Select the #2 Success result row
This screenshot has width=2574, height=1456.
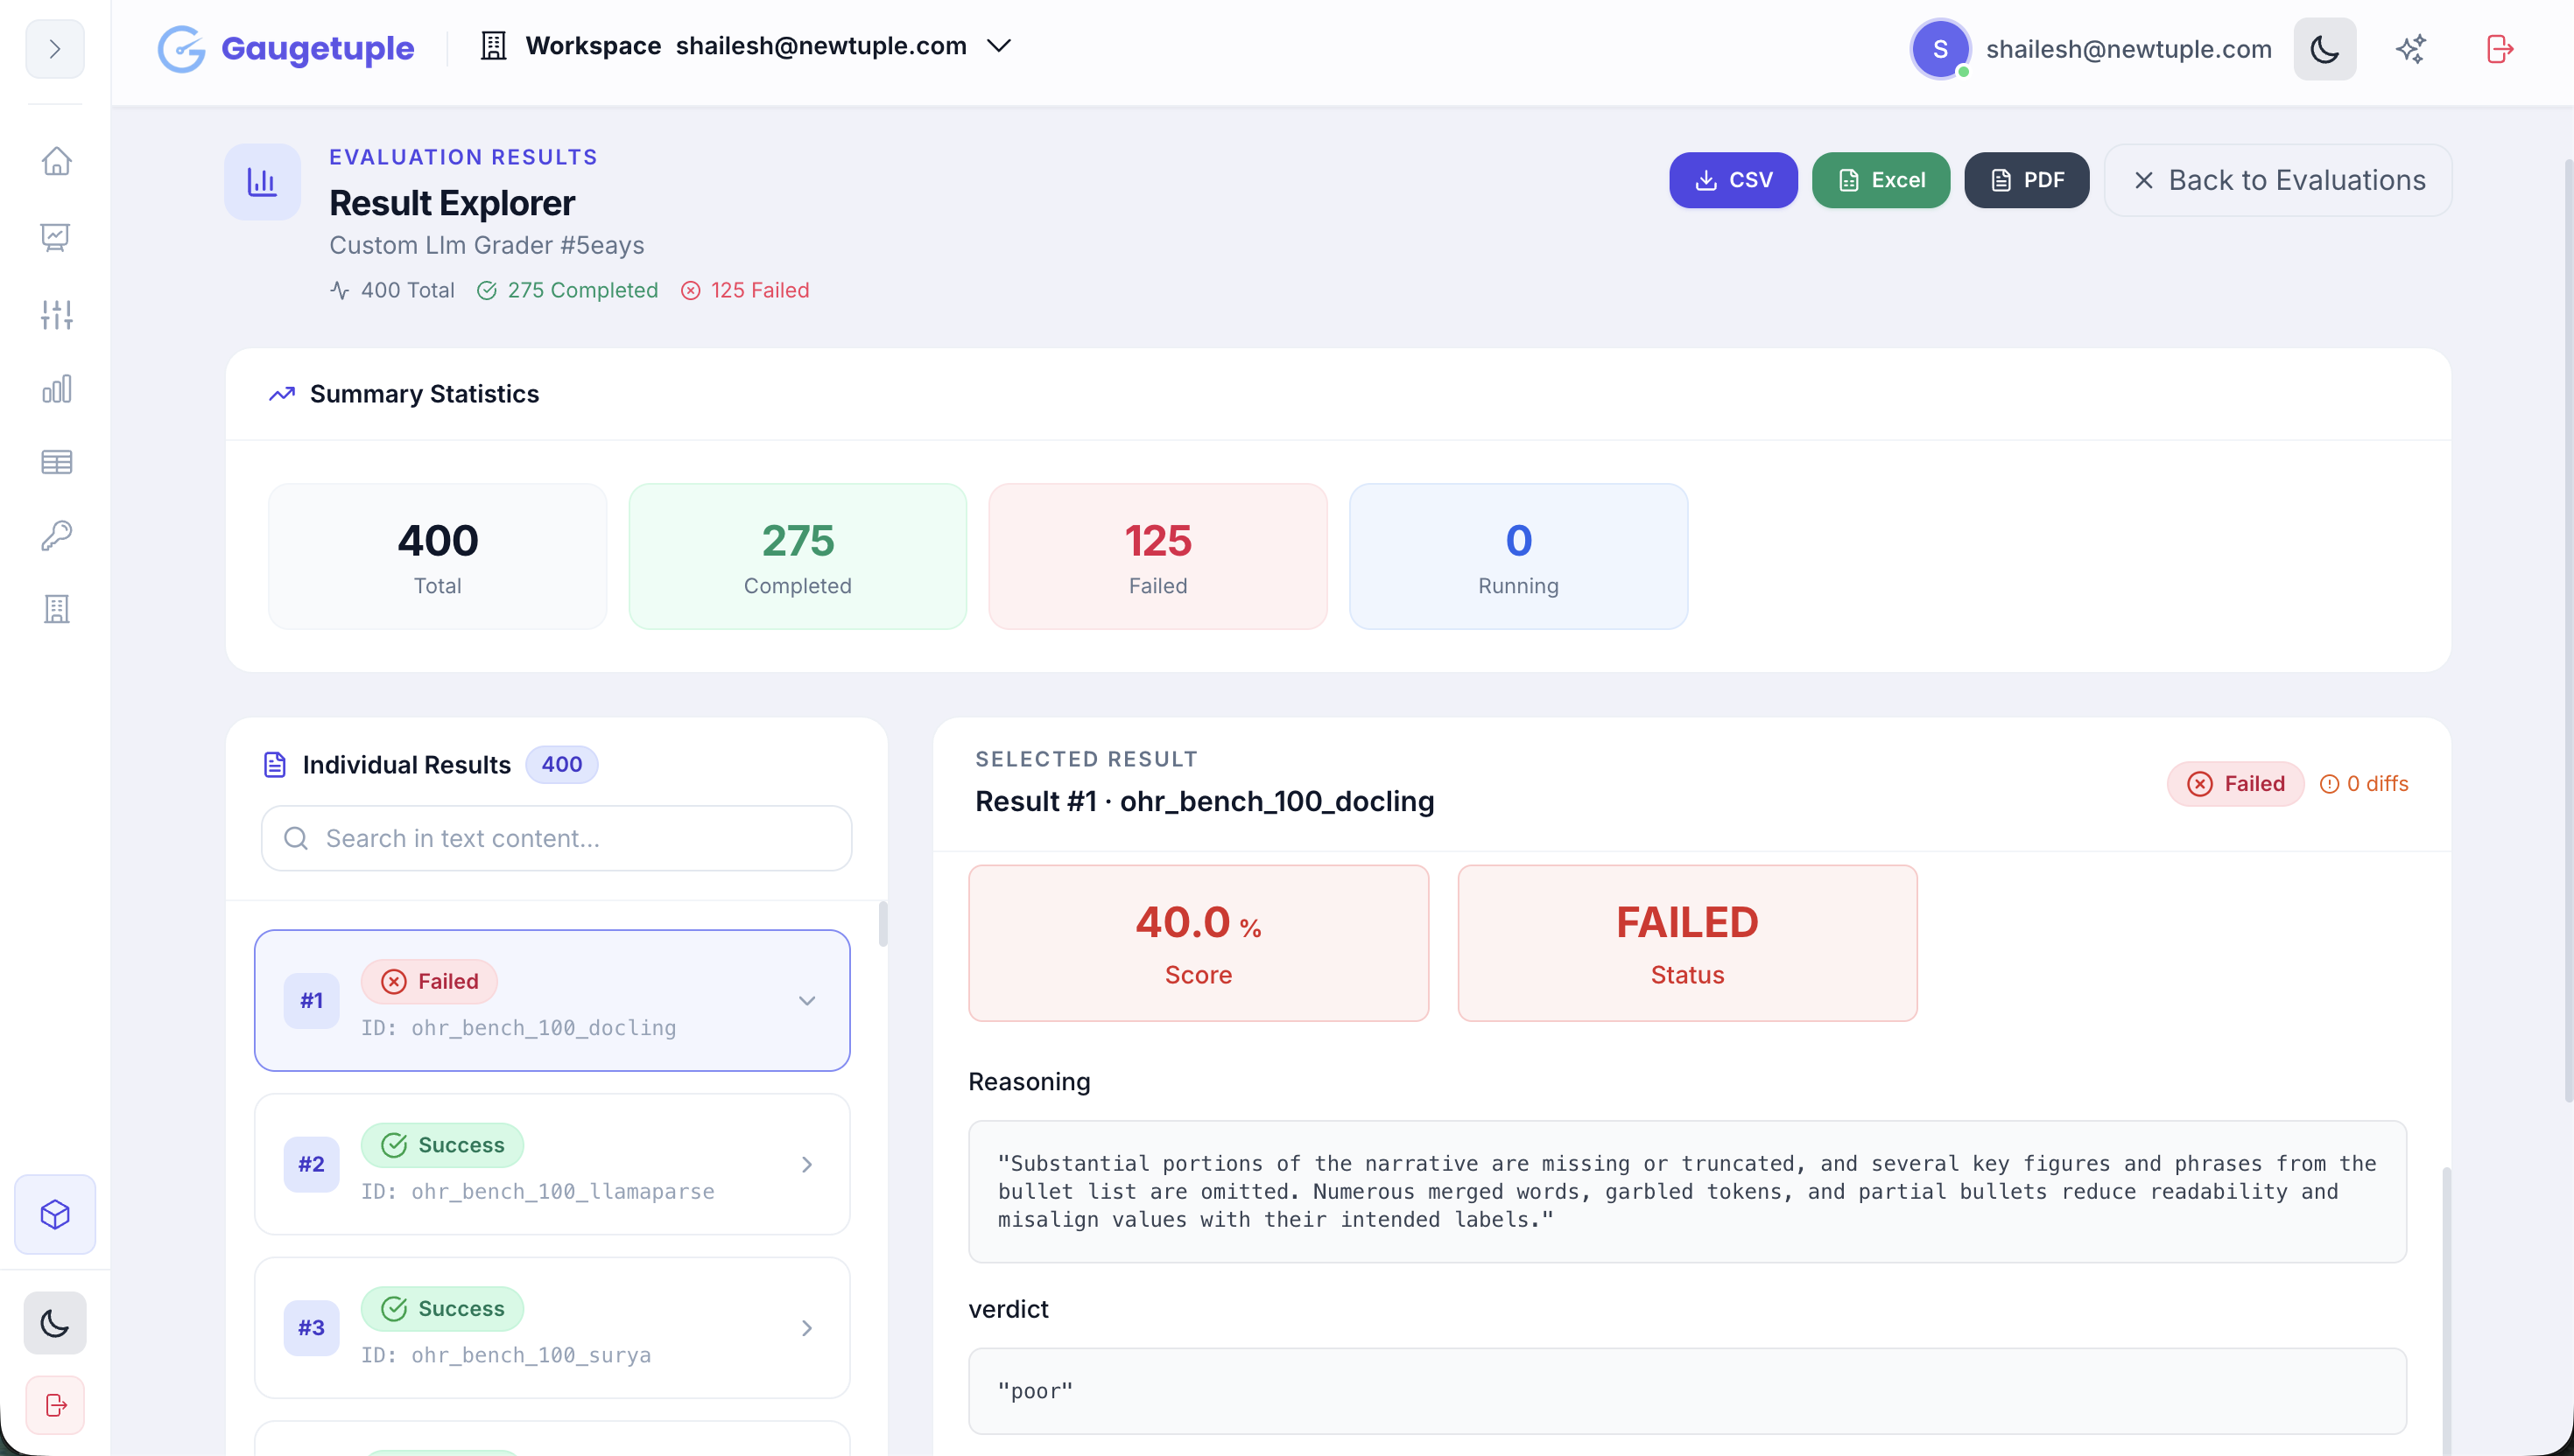(x=552, y=1164)
